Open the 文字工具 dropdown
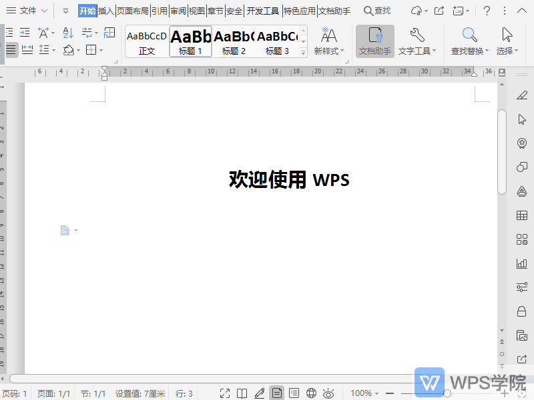 click(x=417, y=41)
